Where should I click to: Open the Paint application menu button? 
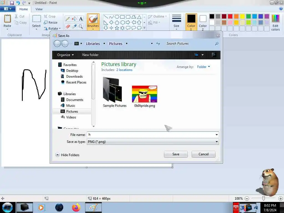click(x=7, y=9)
